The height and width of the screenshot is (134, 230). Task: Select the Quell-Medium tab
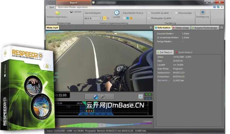pyautogui.click(x=184, y=52)
